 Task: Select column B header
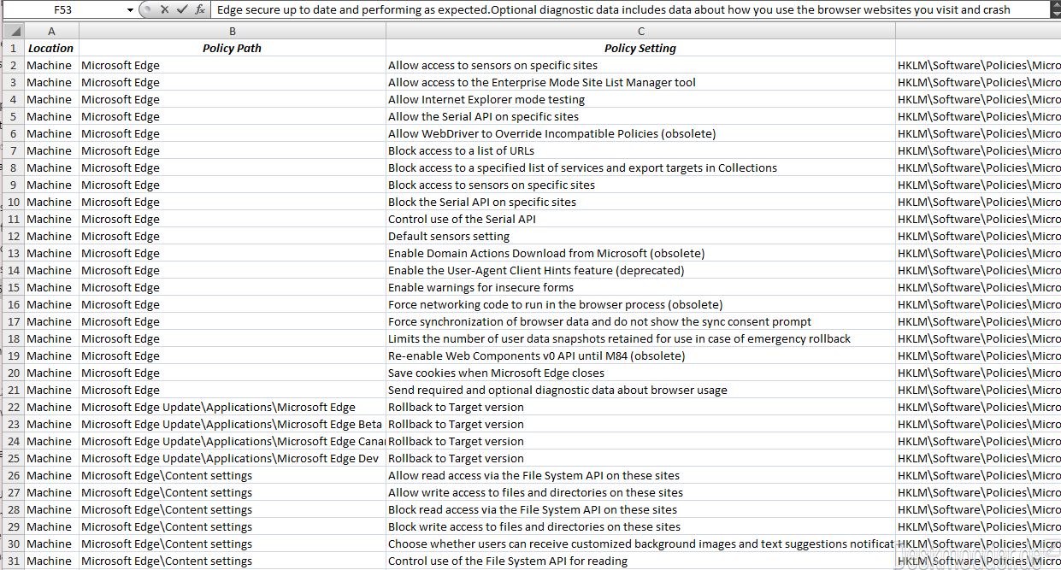(233, 32)
